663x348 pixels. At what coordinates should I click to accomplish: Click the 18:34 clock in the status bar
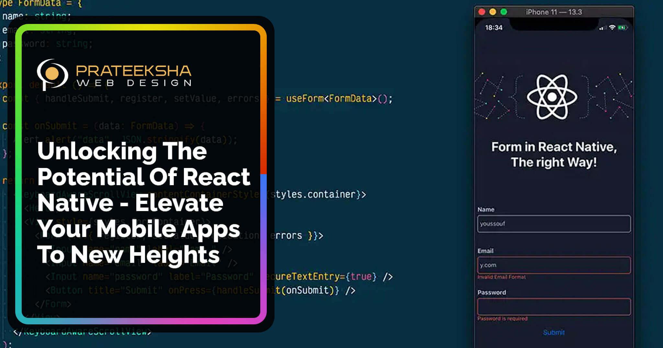coord(494,28)
